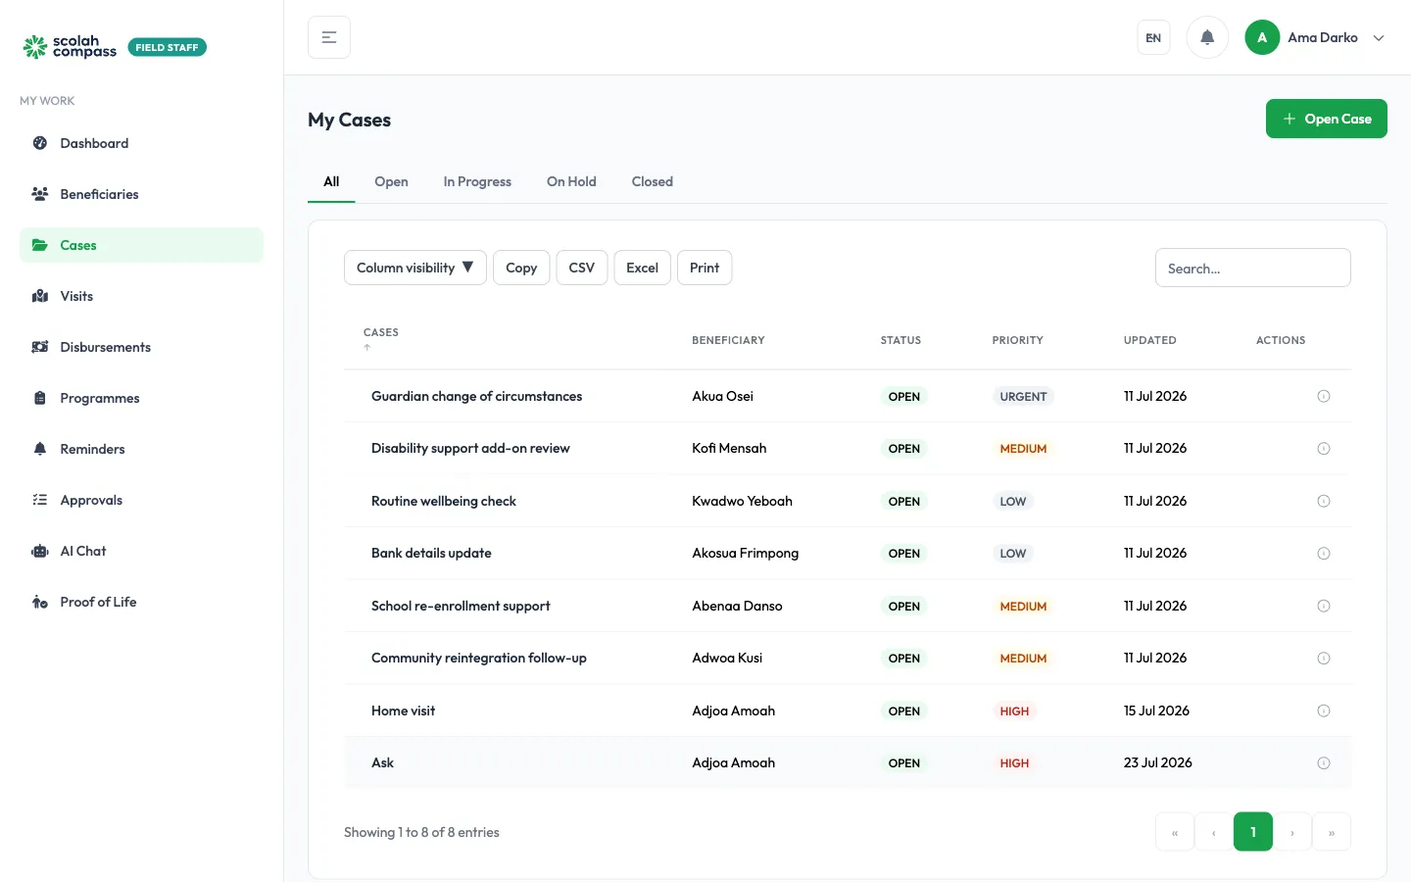Click the Scolah Compass logo
This screenshot has height=882, width=1411.
tap(70, 46)
